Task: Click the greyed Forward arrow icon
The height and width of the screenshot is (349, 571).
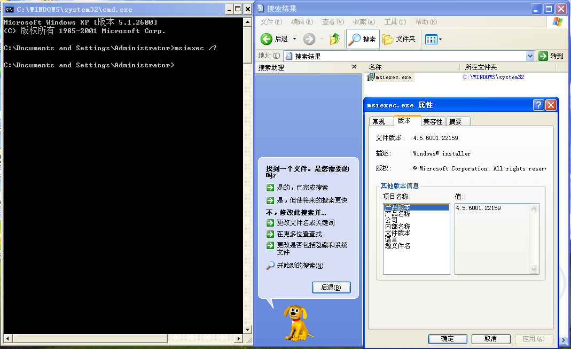Action: [309, 38]
